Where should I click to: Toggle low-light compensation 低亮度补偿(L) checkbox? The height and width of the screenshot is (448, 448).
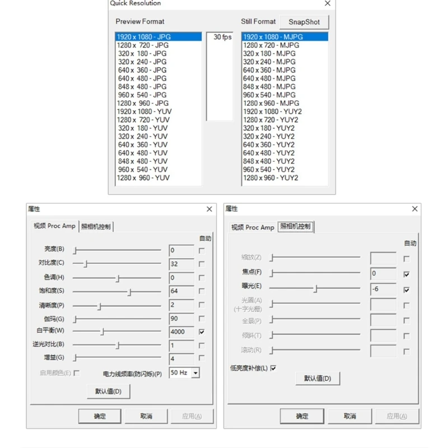tap(273, 368)
